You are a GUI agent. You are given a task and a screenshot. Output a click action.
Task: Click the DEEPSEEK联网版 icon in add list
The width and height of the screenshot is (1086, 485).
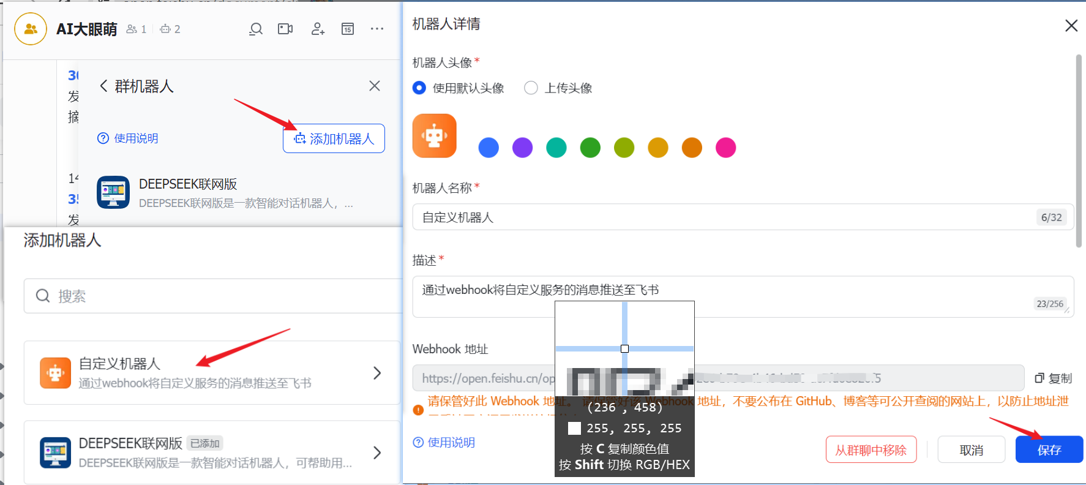pos(55,453)
